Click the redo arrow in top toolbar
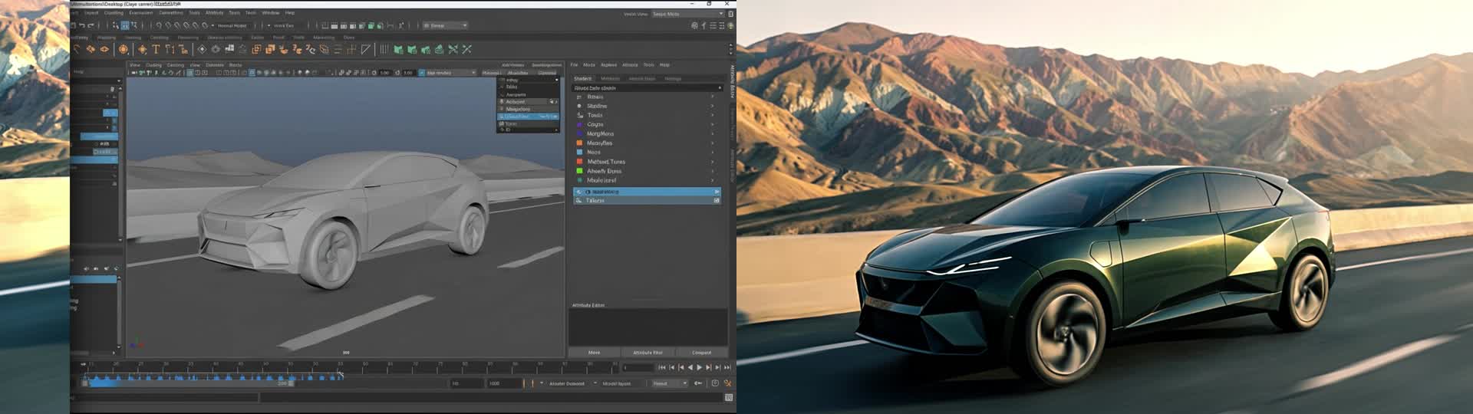Viewport: 1473px width, 414px height. [x=91, y=25]
